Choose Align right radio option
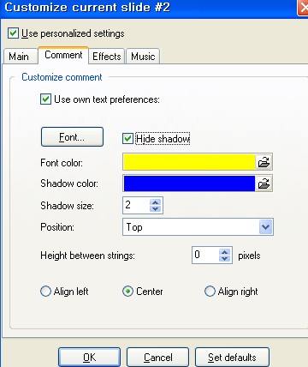 tap(210, 292)
